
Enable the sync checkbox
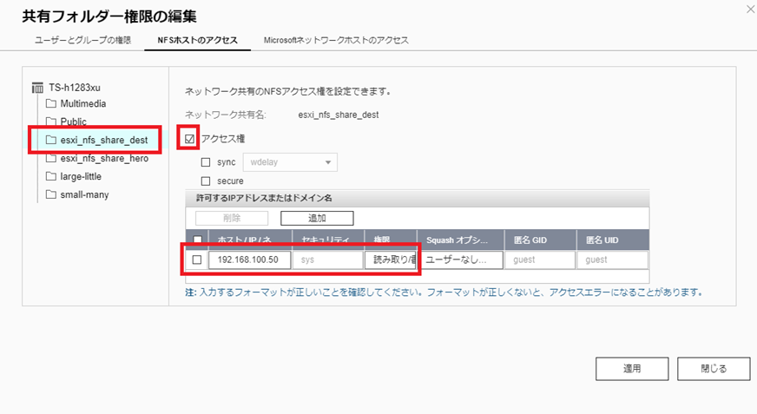click(206, 162)
